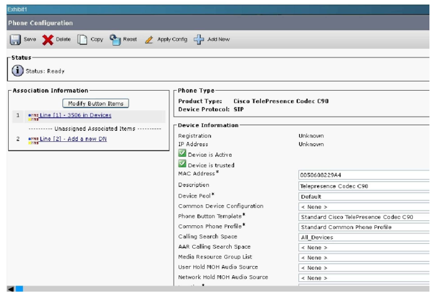Click the Apply Config toolbar label
The image size is (435, 295).
pyautogui.click(x=172, y=39)
